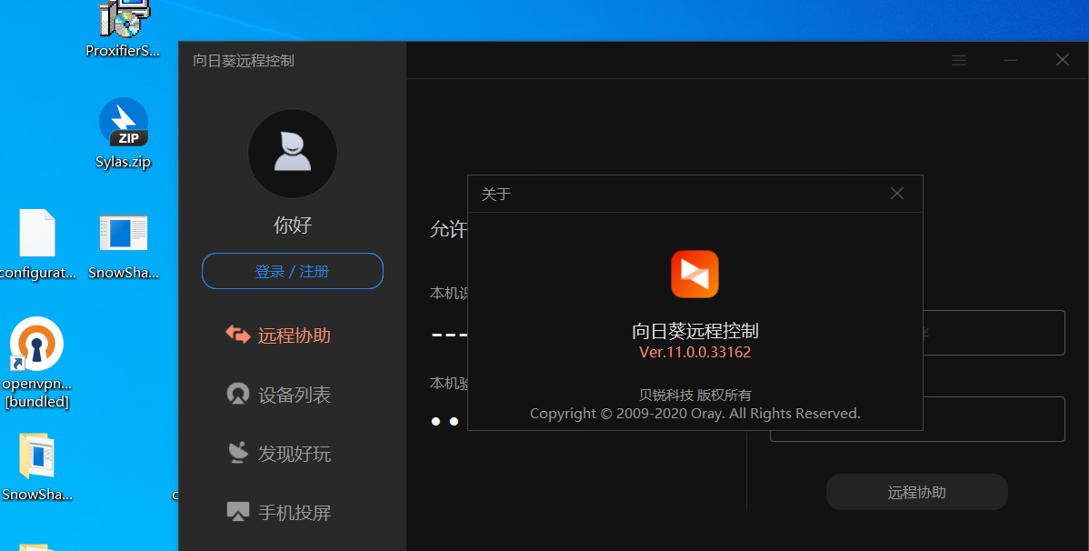
Task: Click the 登录 / 注册 button
Action: tap(293, 271)
